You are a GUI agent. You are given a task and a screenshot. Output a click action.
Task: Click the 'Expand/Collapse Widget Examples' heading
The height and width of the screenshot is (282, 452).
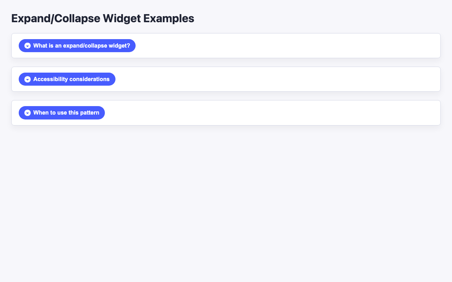pos(102,18)
